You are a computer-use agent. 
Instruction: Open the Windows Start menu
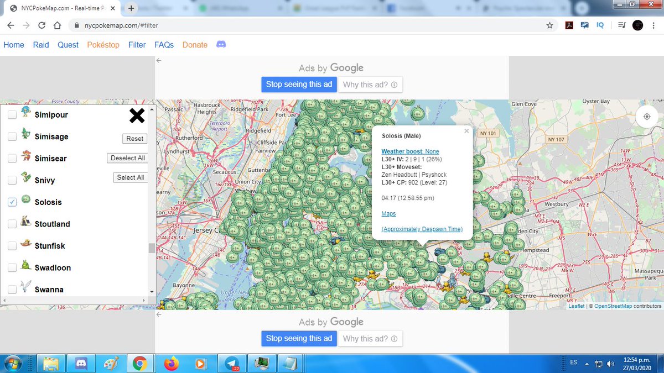(x=13, y=363)
